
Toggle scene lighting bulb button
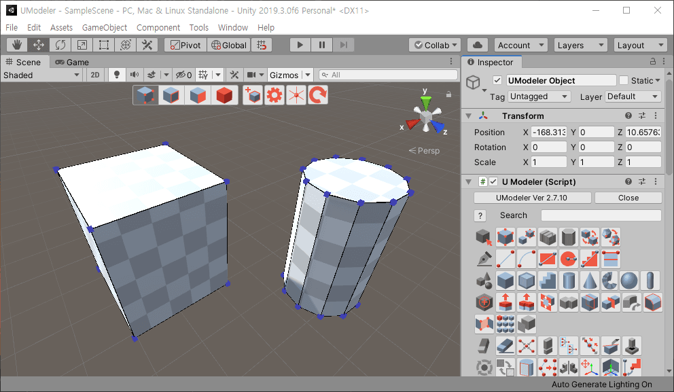[116, 75]
